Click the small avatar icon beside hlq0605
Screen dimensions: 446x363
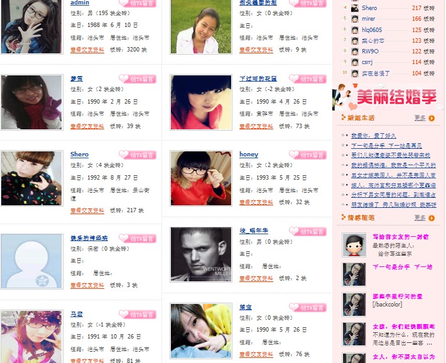[355, 30]
